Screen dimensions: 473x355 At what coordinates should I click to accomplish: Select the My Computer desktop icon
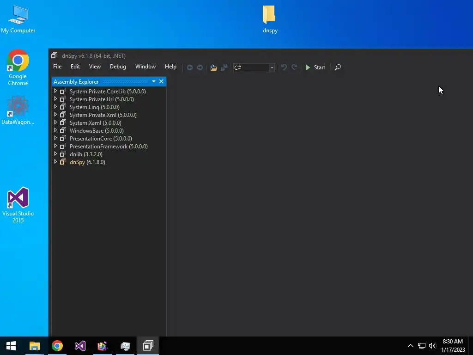(x=18, y=19)
